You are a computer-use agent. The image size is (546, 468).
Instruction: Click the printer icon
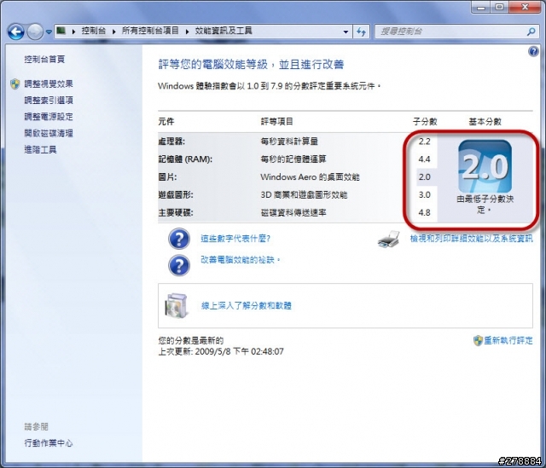(x=389, y=239)
